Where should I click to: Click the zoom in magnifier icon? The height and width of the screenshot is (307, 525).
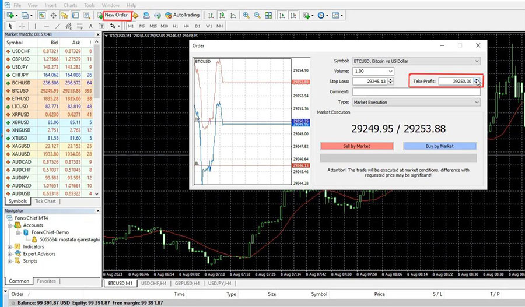click(246, 15)
